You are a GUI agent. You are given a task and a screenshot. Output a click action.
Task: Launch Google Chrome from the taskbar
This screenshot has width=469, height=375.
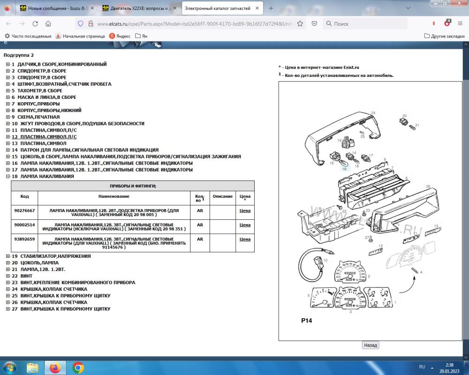78,367
